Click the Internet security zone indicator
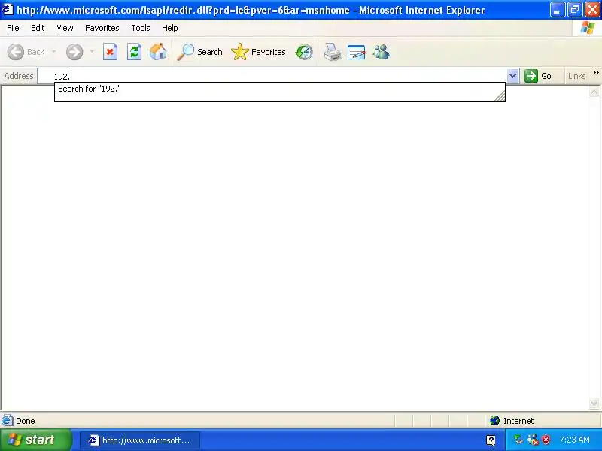This screenshot has height=451, width=602. point(512,421)
